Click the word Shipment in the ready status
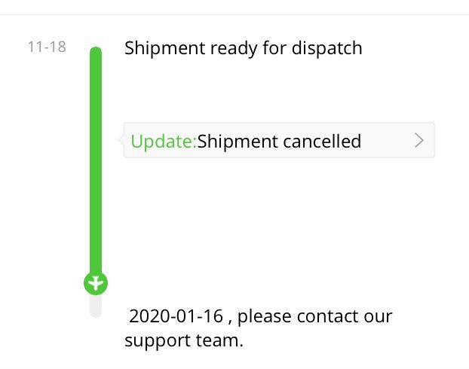Image resolution: width=469 pixels, height=369 pixels. click(x=164, y=48)
